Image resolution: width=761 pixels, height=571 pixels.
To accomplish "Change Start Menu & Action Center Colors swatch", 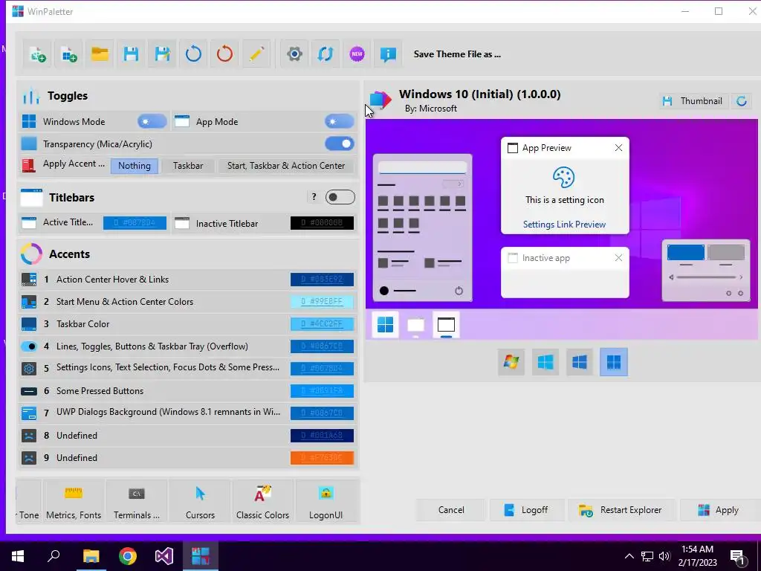I will point(322,302).
